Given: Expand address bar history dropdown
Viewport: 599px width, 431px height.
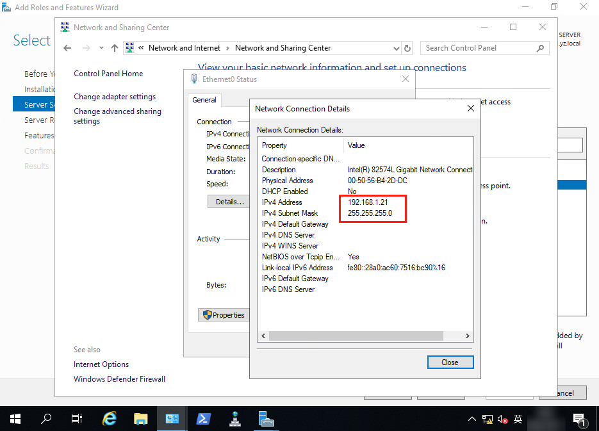Looking at the screenshot, I should point(396,48).
